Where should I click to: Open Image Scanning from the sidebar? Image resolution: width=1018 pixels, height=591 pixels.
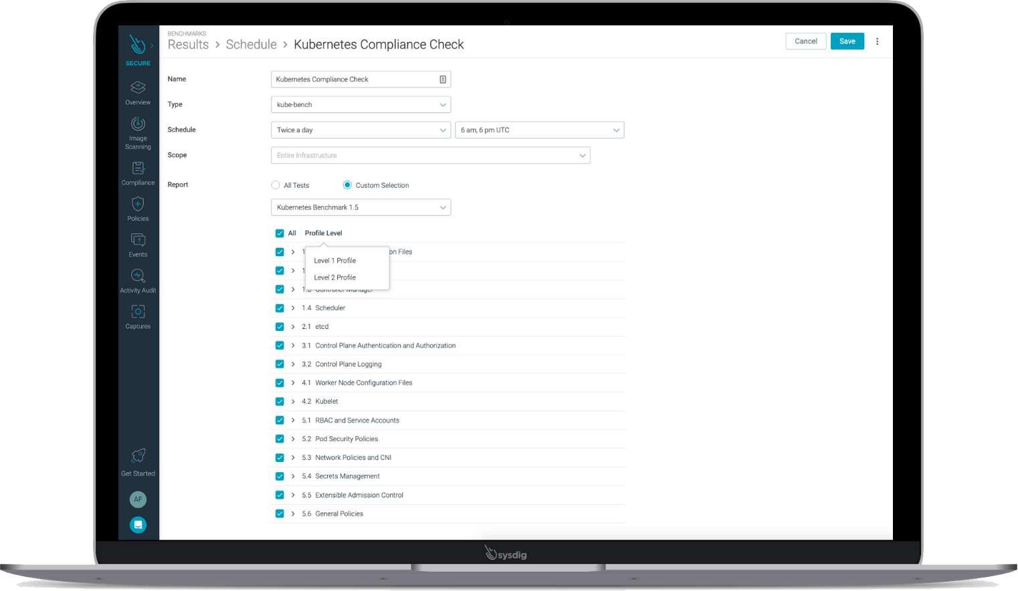(x=138, y=133)
